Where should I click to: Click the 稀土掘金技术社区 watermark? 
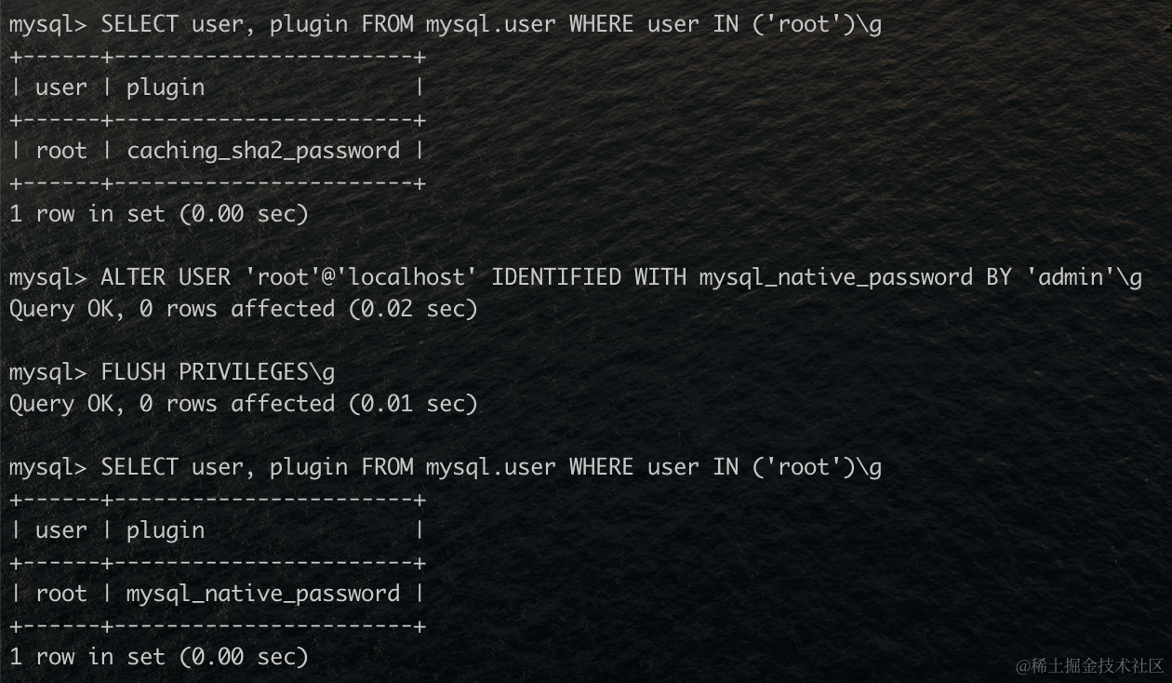click(1089, 665)
